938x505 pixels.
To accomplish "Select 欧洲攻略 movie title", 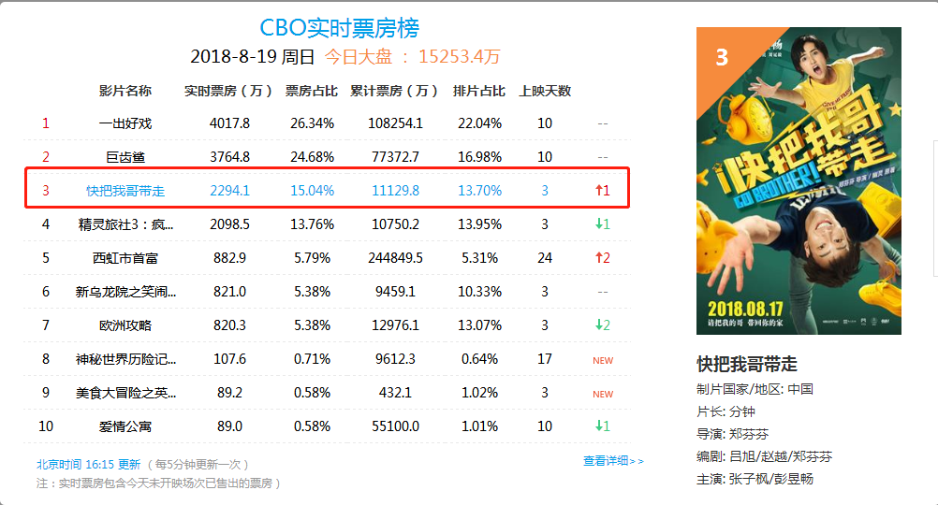I will click(125, 325).
